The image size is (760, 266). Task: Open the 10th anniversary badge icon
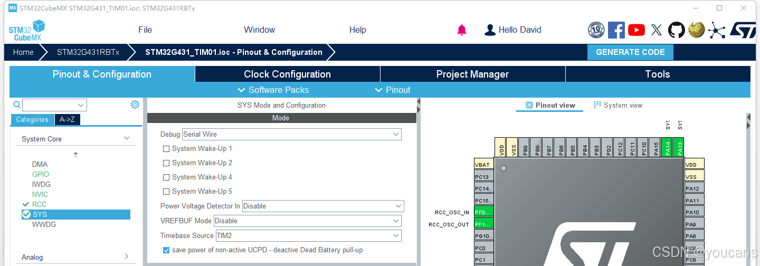click(x=596, y=30)
